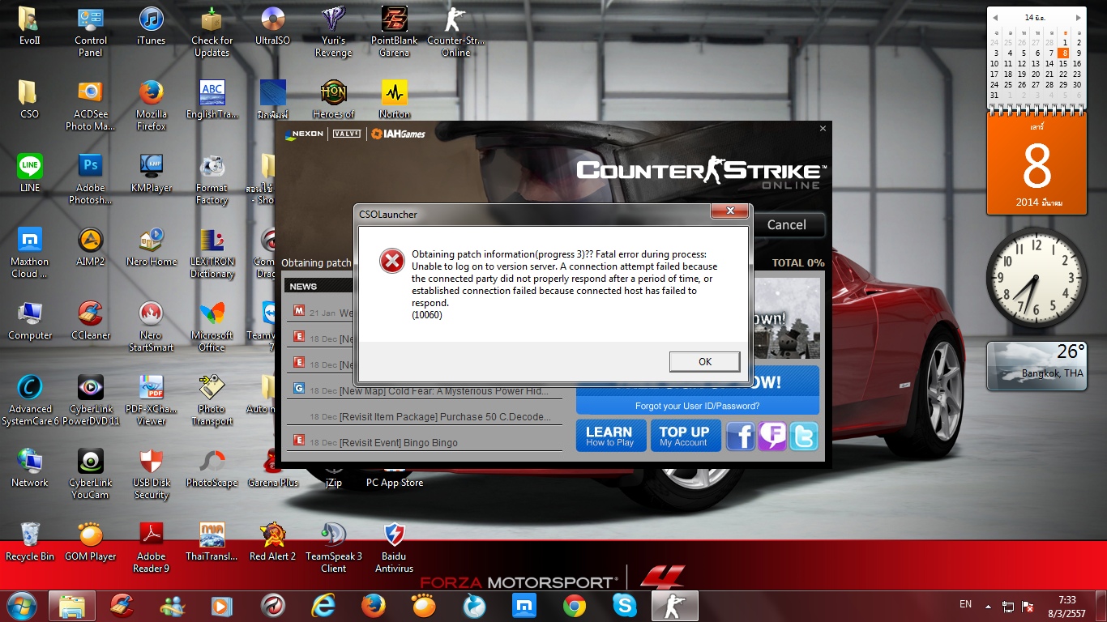1107x622 pixels.
Task: Select the Adobe Photoshop desktop icon
Action: [91, 180]
